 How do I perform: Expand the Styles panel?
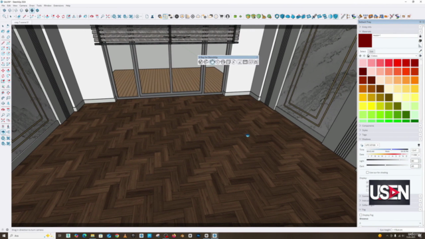pyautogui.click(x=390, y=130)
